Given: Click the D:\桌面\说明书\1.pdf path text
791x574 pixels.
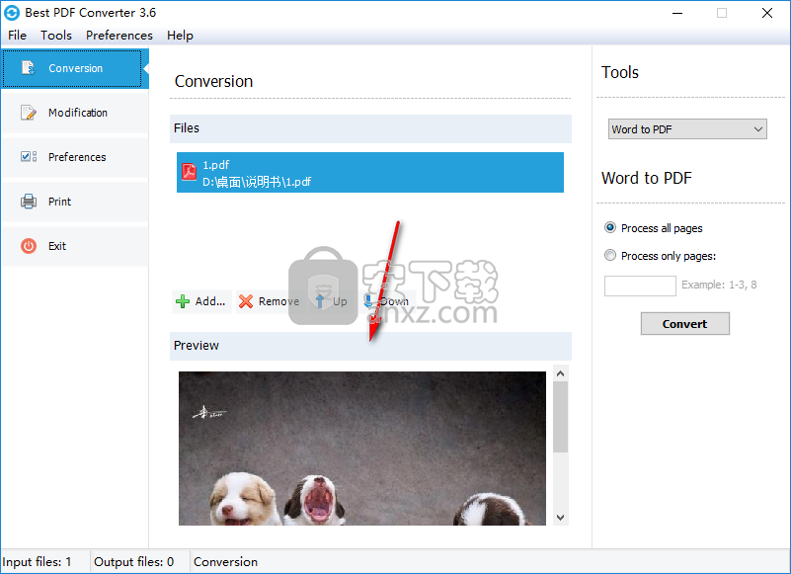Looking at the screenshot, I should pos(257,182).
